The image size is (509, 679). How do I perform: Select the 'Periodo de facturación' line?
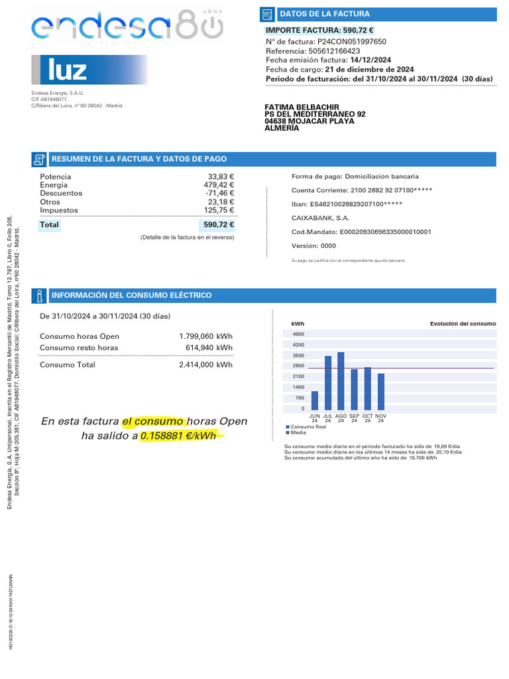[x=379, y=80]
